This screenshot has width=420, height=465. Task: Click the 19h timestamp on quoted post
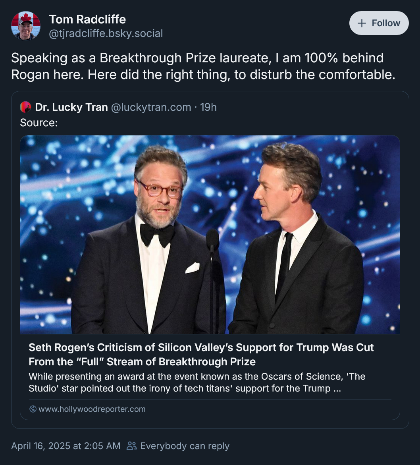[208, 107]
